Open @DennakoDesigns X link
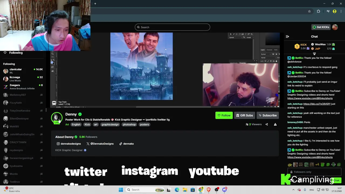 pyautogui.click(x=100, y=144)
